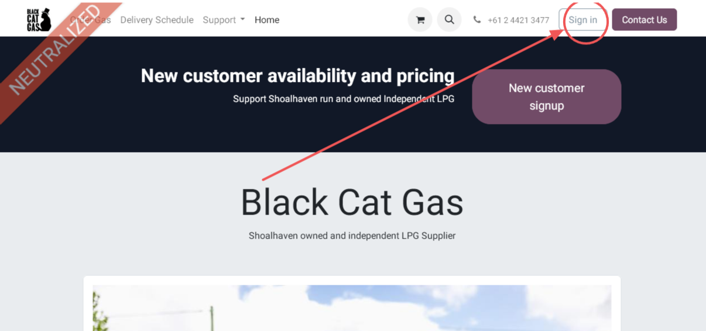Click the Contact Us button
706x331 pixels.
pyautogui.click(x=644, y=20)
